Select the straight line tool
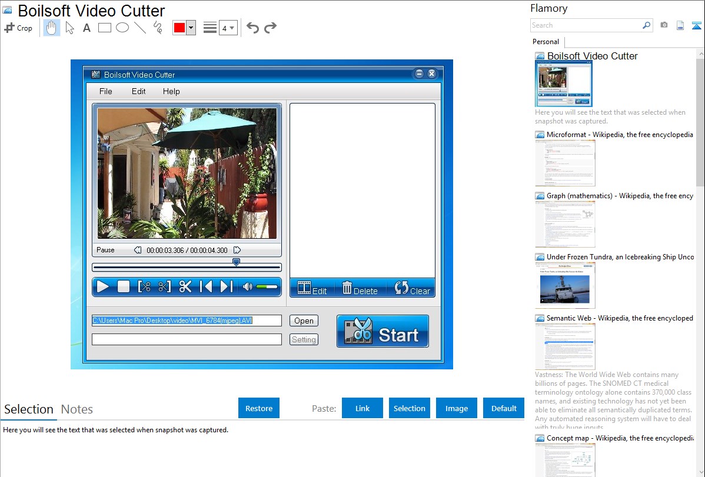The height and width of the screenshot is (477, 705). click(140, 28)
